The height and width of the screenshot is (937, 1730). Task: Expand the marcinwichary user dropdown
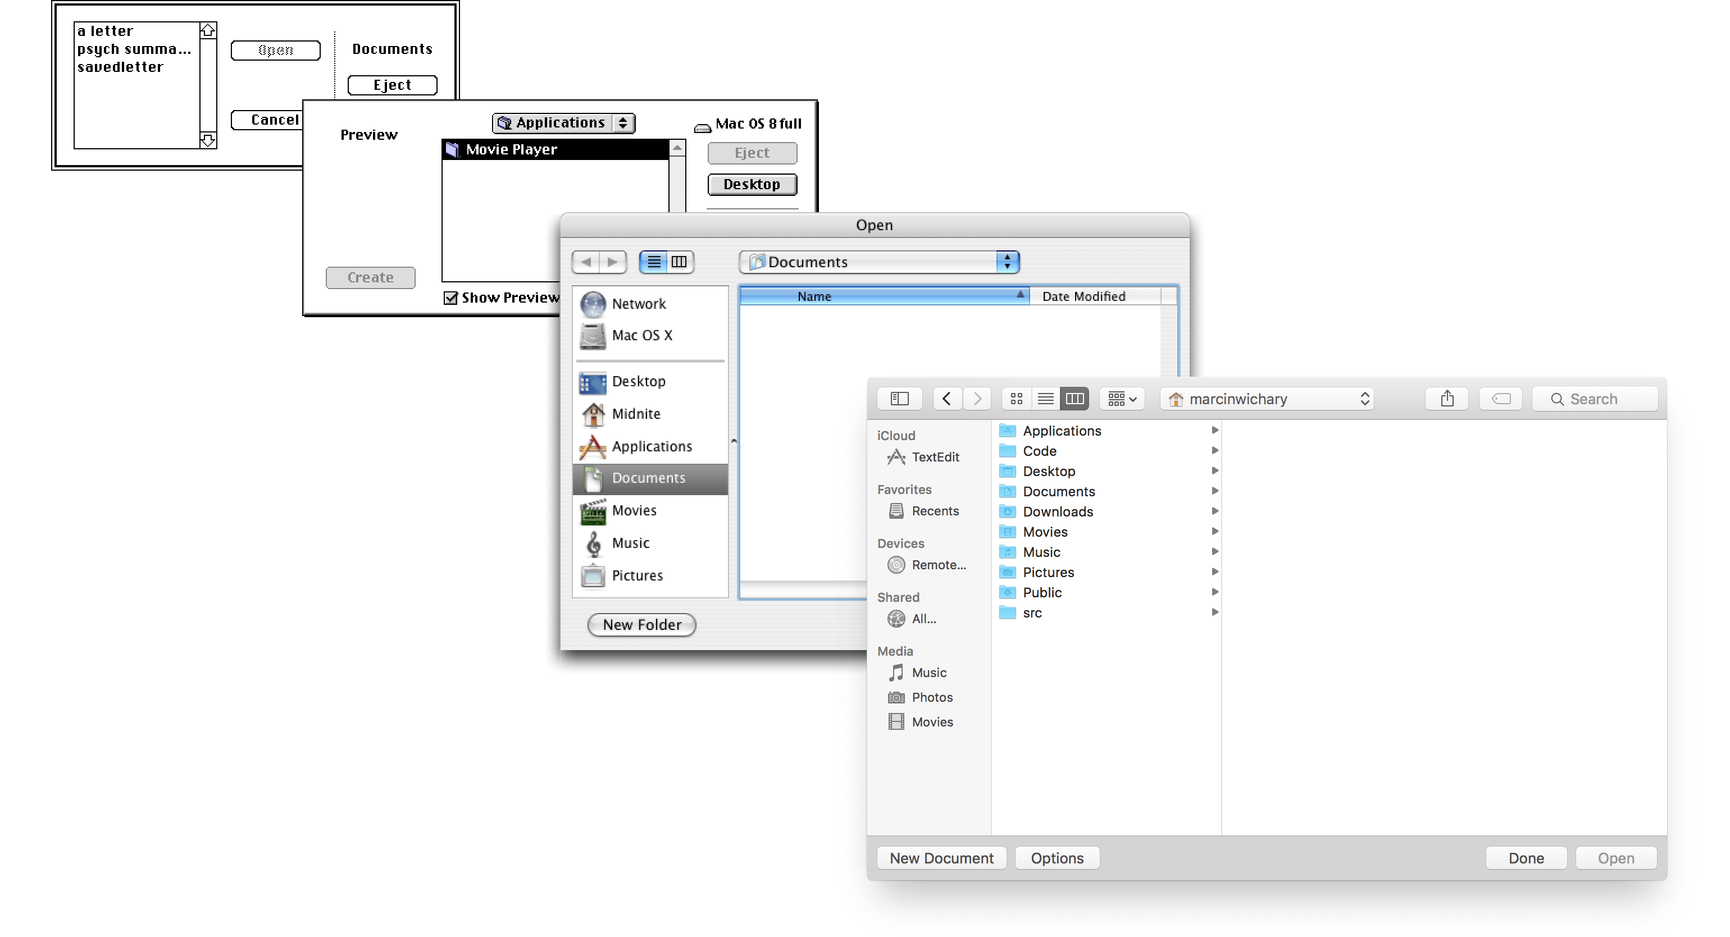[1269, 397]
